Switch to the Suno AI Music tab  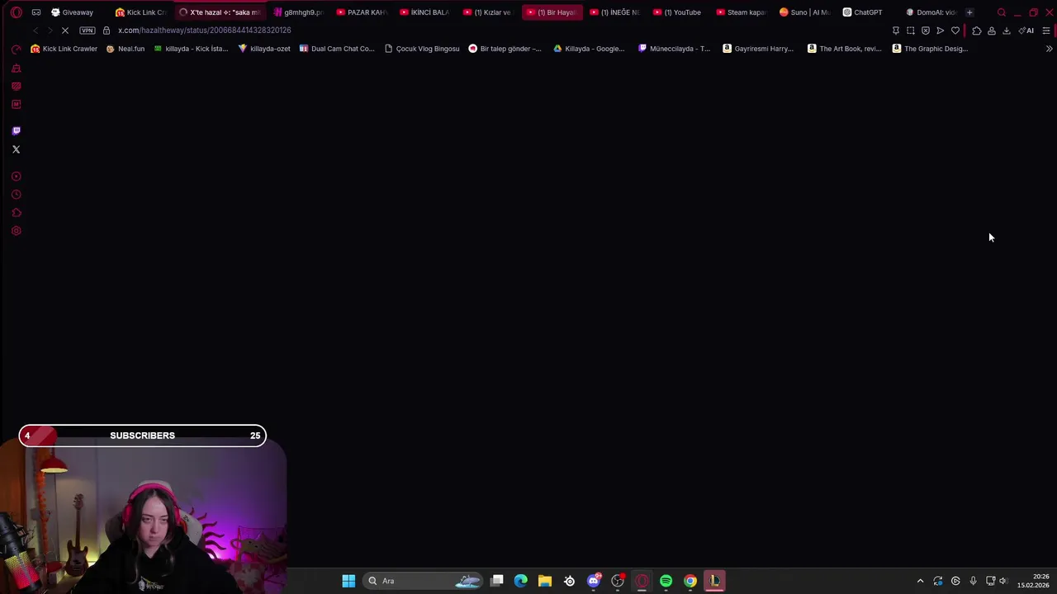pos(805,12)
